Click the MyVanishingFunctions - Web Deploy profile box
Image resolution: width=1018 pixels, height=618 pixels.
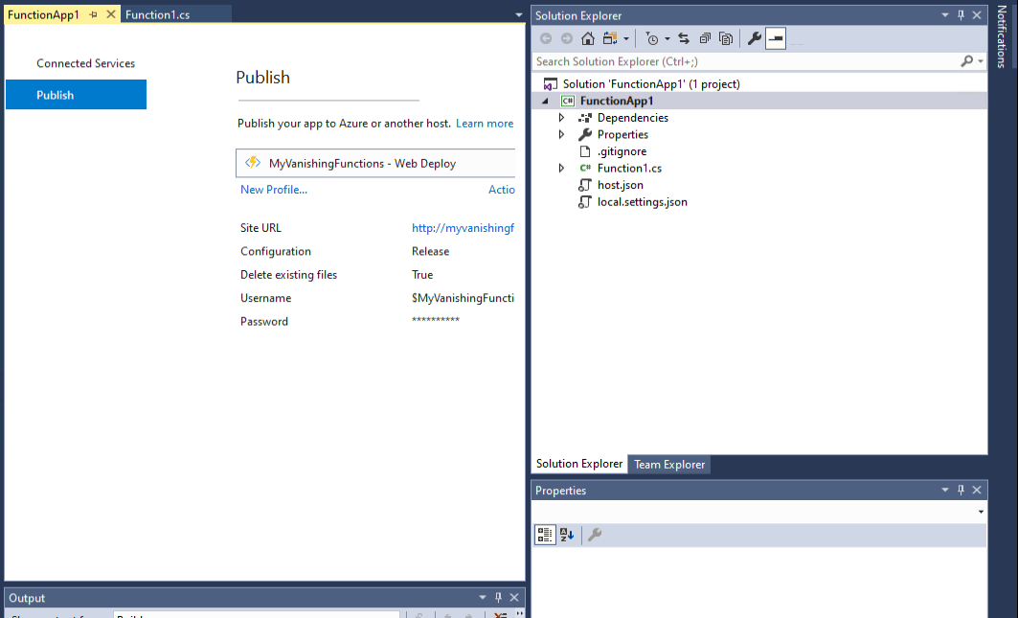coord(375,163)
